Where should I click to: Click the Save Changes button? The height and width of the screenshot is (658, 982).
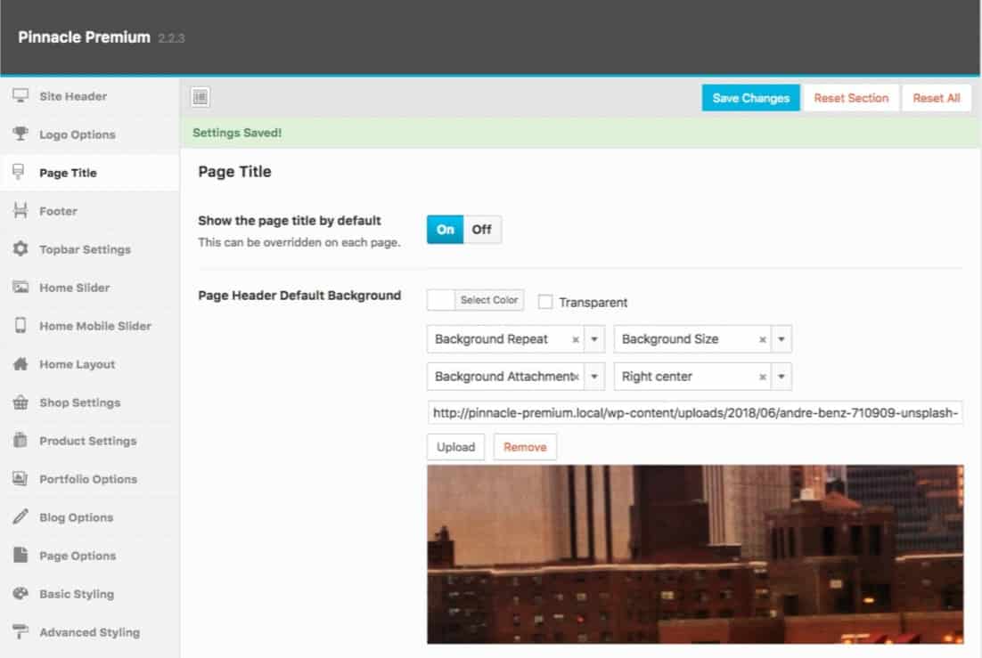(750, 98)
